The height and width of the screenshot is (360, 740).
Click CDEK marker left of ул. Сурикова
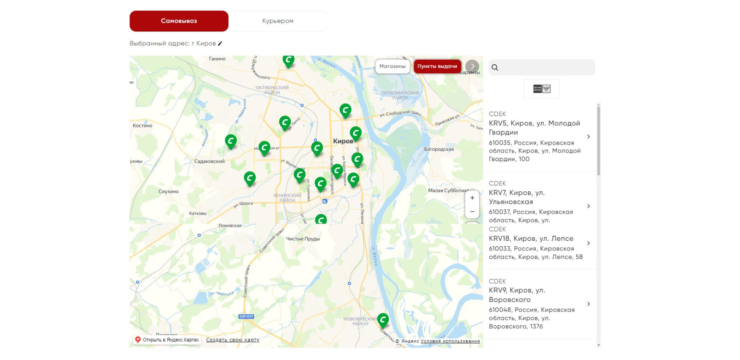point(300,176)
